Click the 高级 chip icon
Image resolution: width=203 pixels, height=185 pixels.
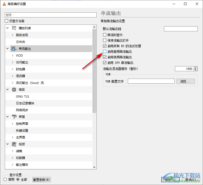(x=14, y=89)
